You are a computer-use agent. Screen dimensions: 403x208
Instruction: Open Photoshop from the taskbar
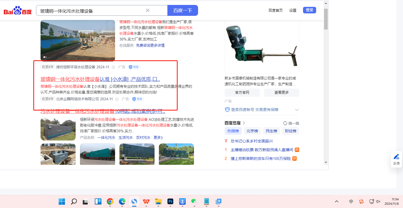(170, 202)
